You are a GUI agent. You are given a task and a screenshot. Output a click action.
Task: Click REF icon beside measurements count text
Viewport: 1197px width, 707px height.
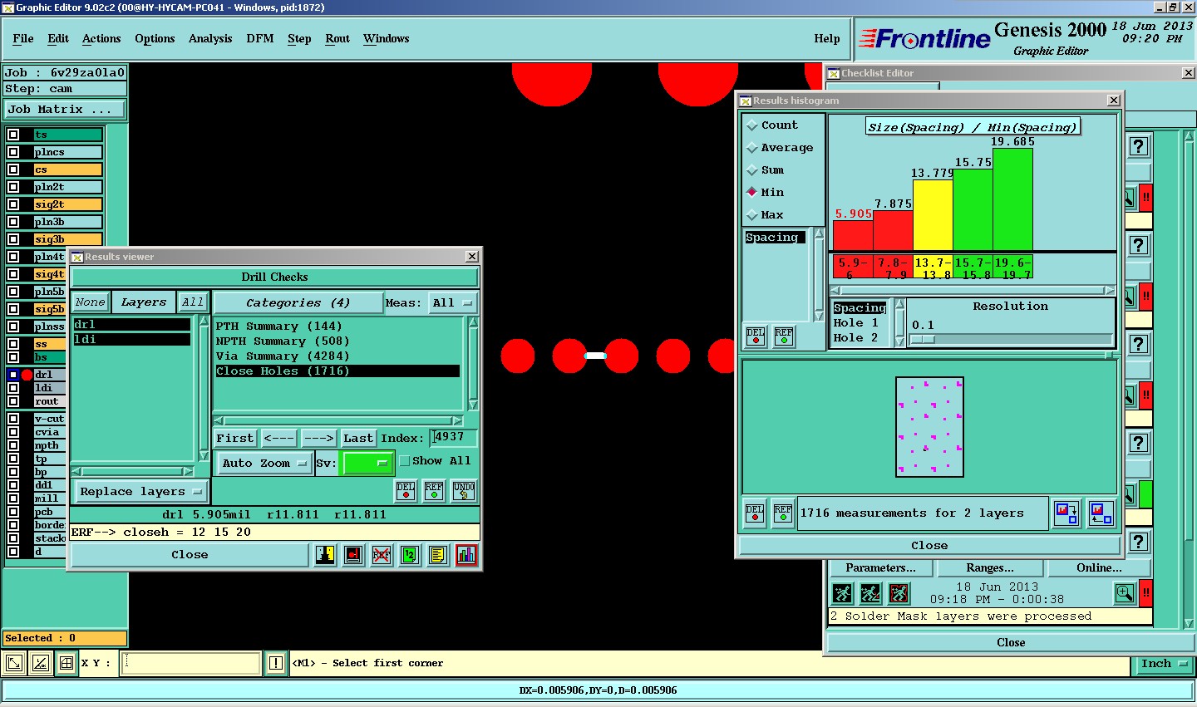(783, 513)
